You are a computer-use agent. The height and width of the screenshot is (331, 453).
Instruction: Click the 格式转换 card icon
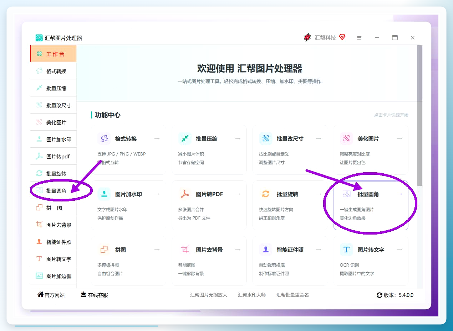pyautogui.click(x=104, y=138)
